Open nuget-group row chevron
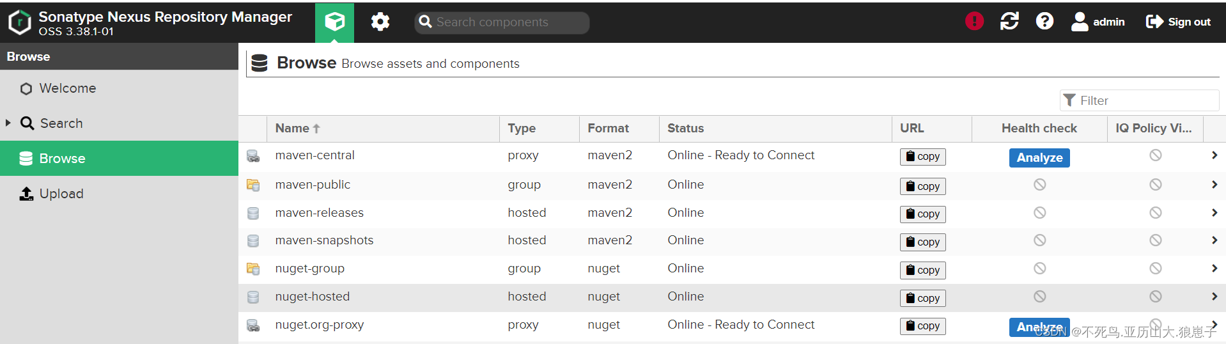The image size is (1226, 344). 1214,269
